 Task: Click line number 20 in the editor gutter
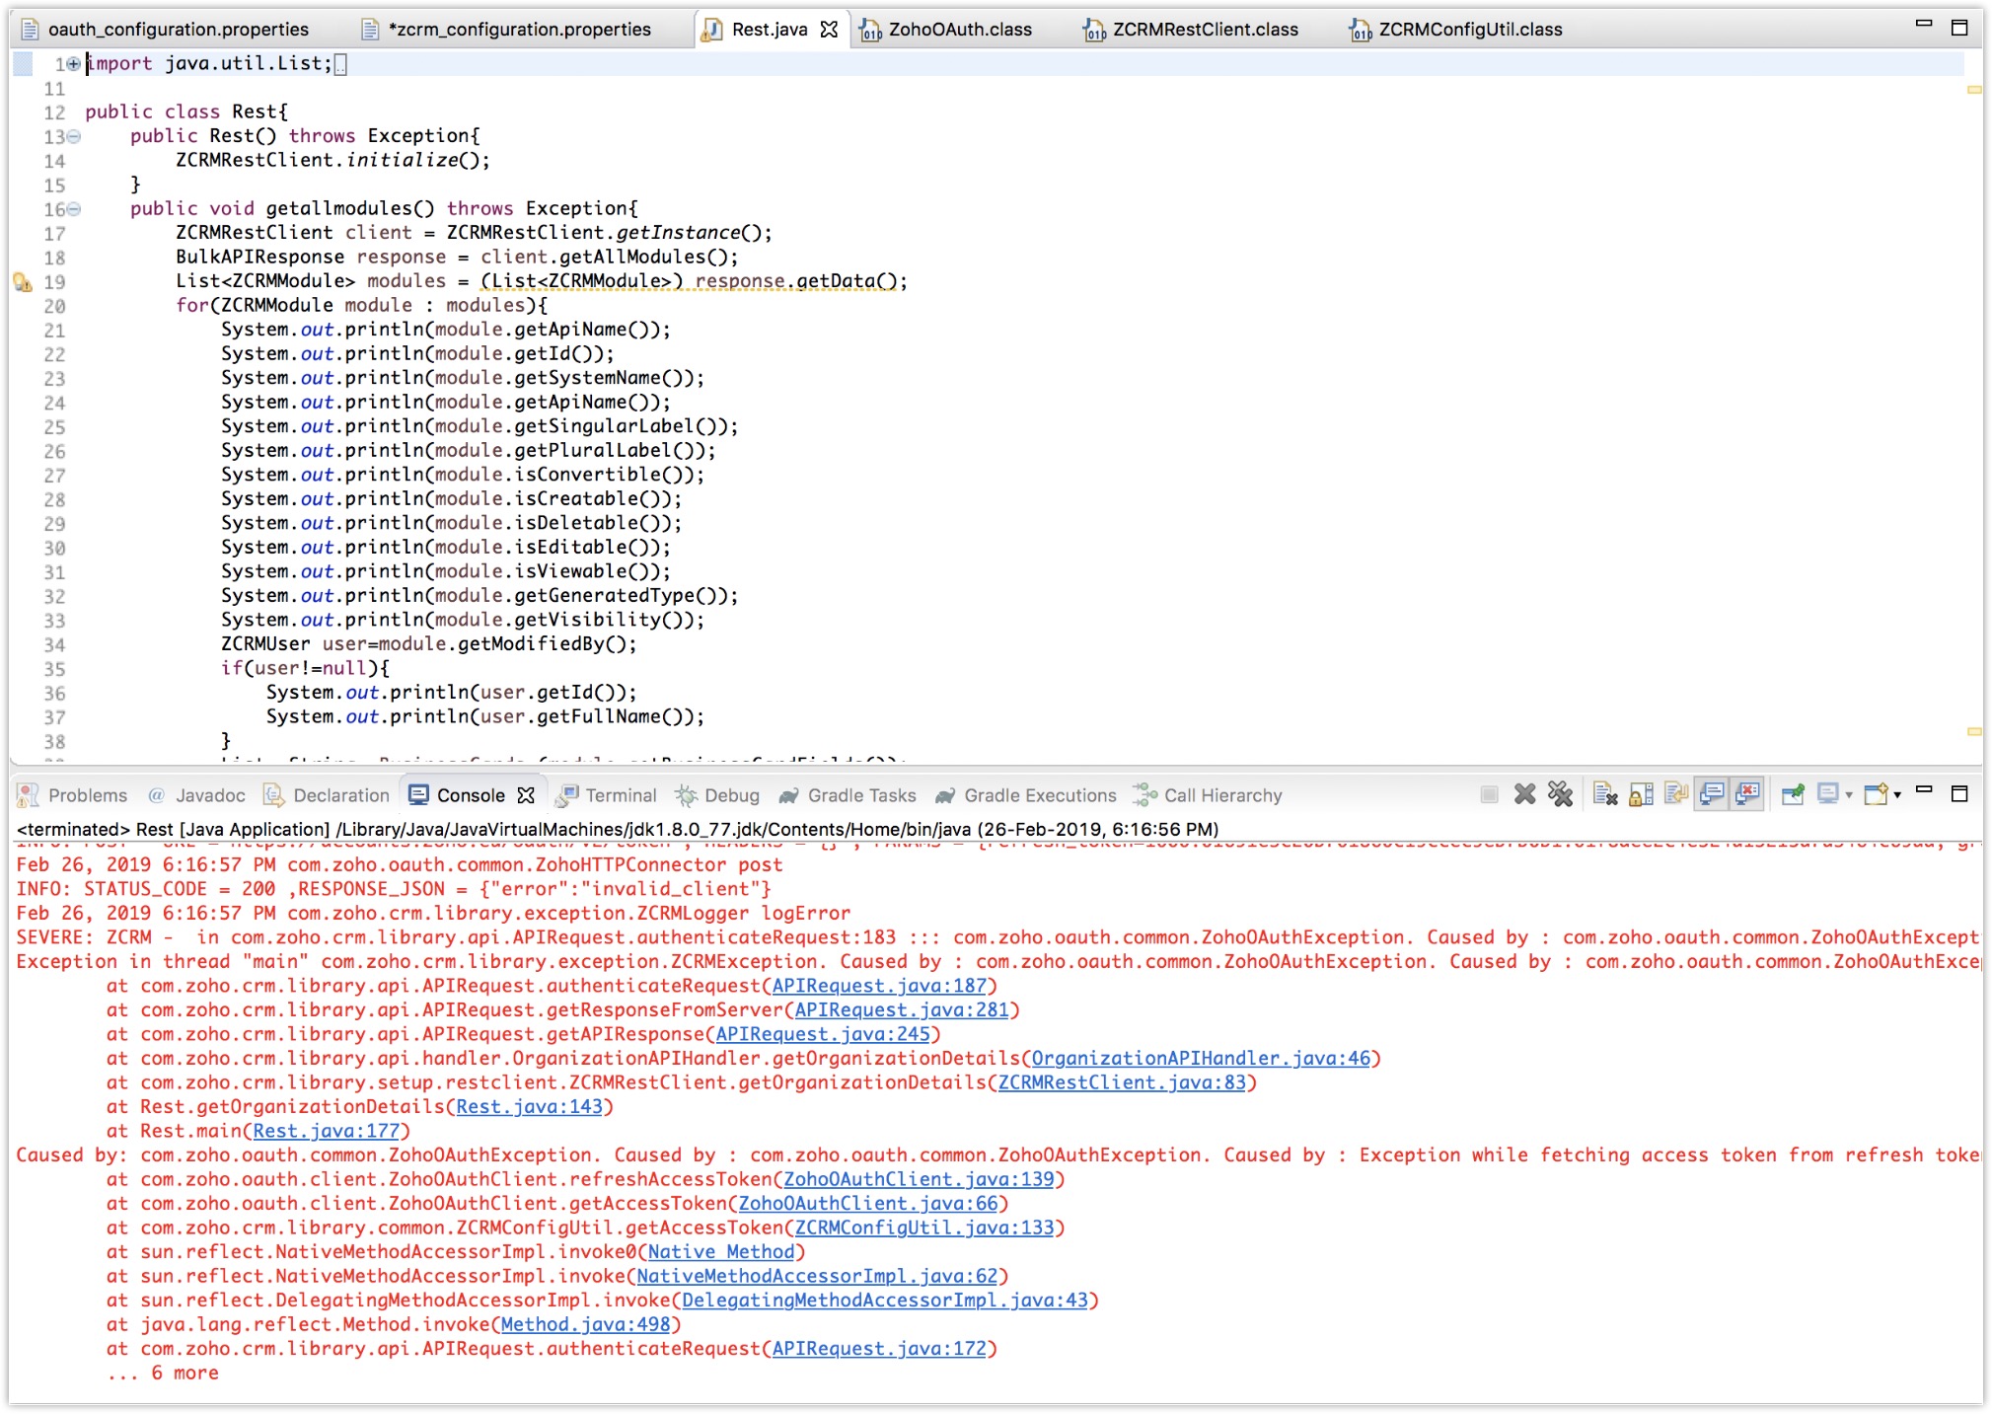coord(54,306)
